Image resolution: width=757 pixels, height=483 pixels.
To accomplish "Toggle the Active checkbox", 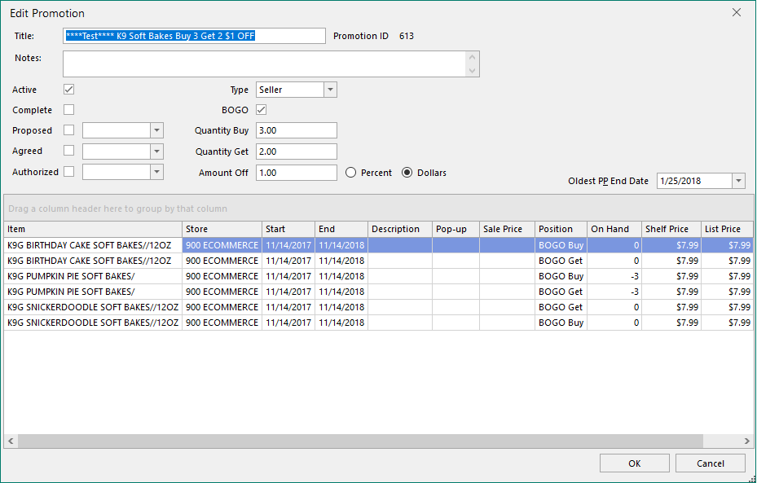I will pyautogui.click(x=69, y=90).
